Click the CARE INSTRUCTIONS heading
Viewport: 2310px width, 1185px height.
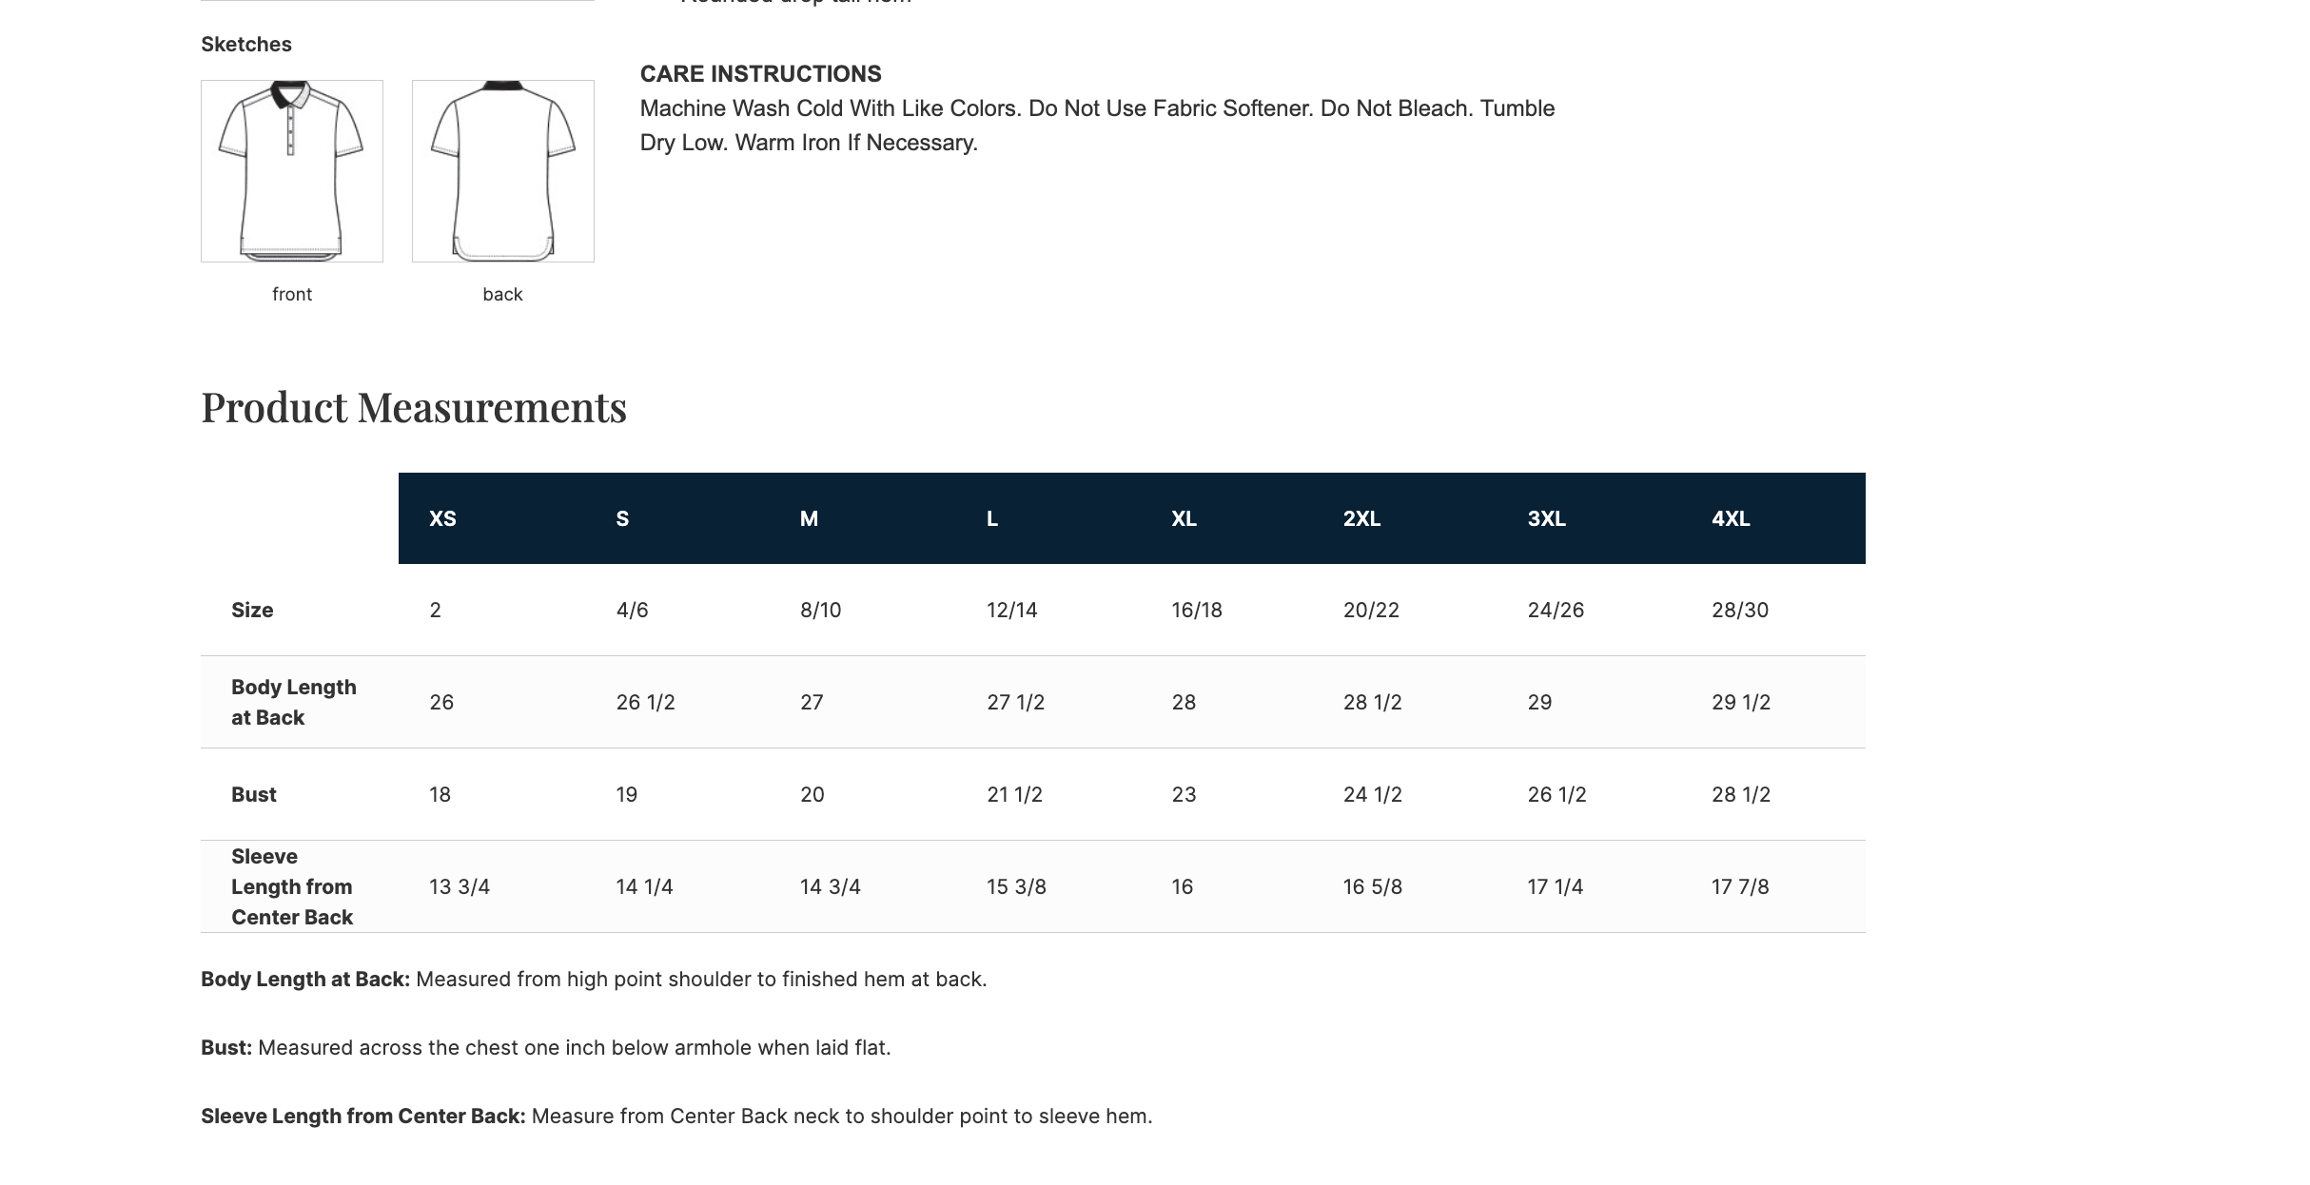pos(760,74)
